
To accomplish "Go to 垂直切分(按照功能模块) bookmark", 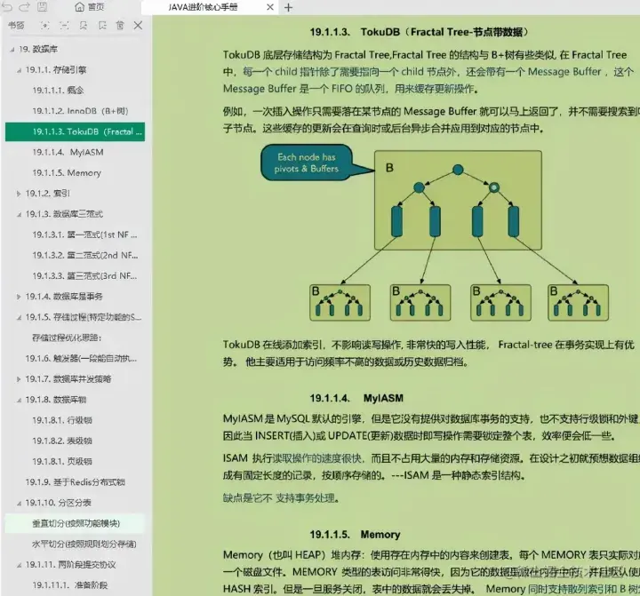I will [76, 523].
